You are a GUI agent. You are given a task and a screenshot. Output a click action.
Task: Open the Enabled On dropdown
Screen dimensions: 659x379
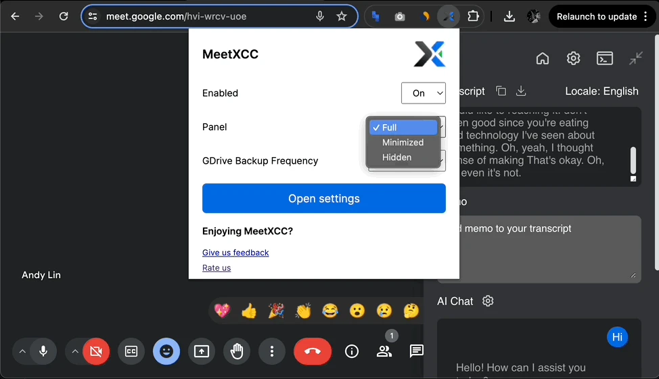424,93
